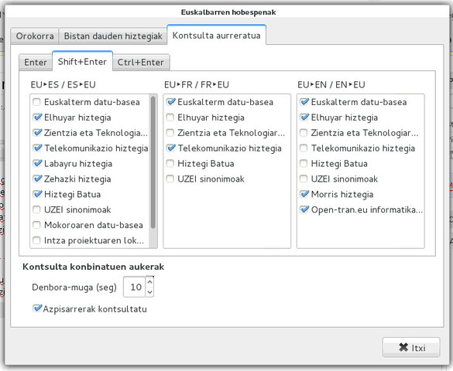Image resolution: width=453 pixels, height=371 pixels.
Task: Check UZEI sinonimoak in EU-FR list
Action: [170, 179]
